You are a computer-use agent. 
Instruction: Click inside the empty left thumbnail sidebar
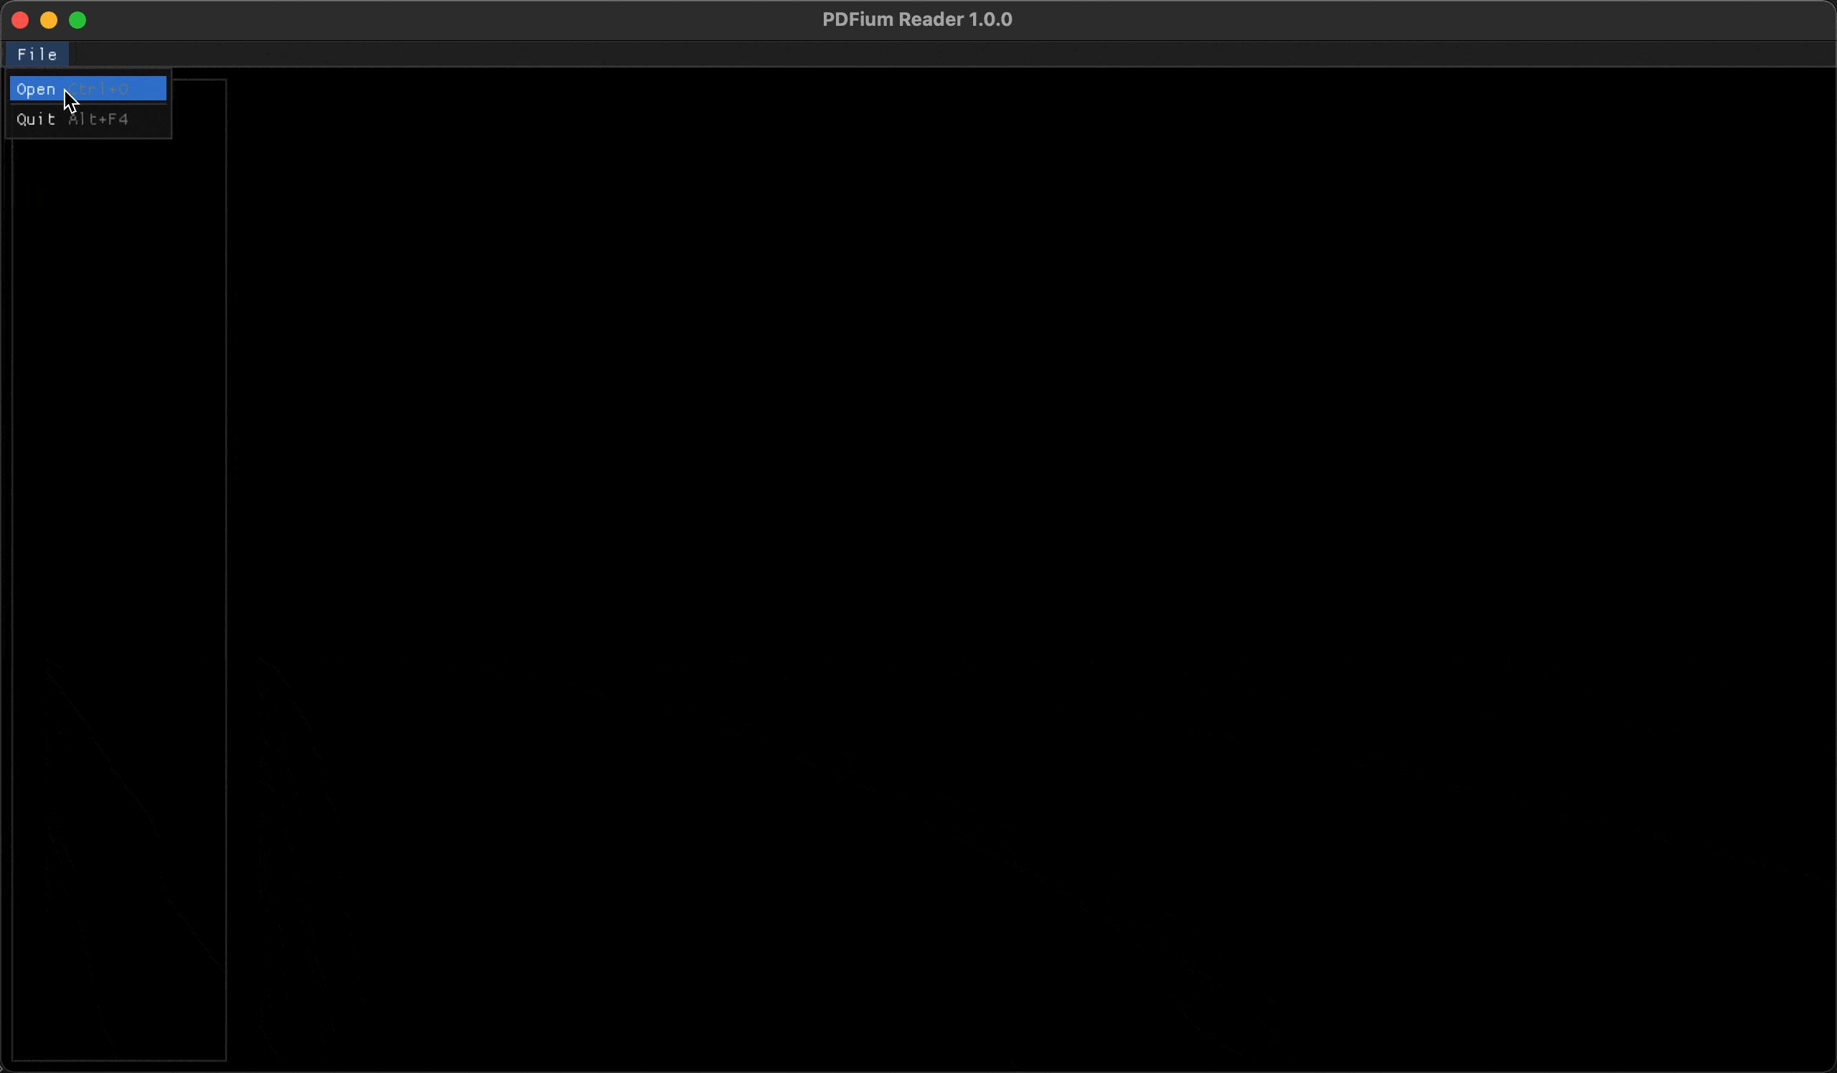click(119, 510)
